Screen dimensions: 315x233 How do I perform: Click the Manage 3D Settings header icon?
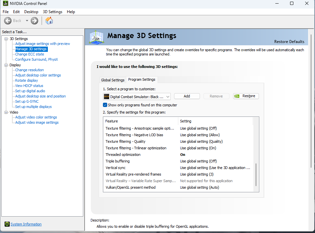tap(96, 37)
